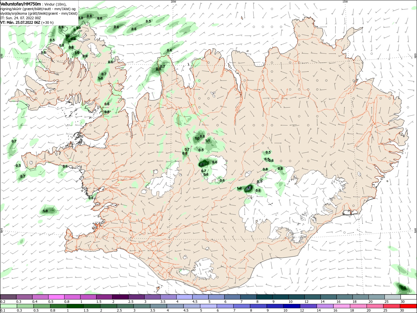Pick the grey-blue bottom-row swatch above 4
The image size is (417, 313).
(175, 306)
